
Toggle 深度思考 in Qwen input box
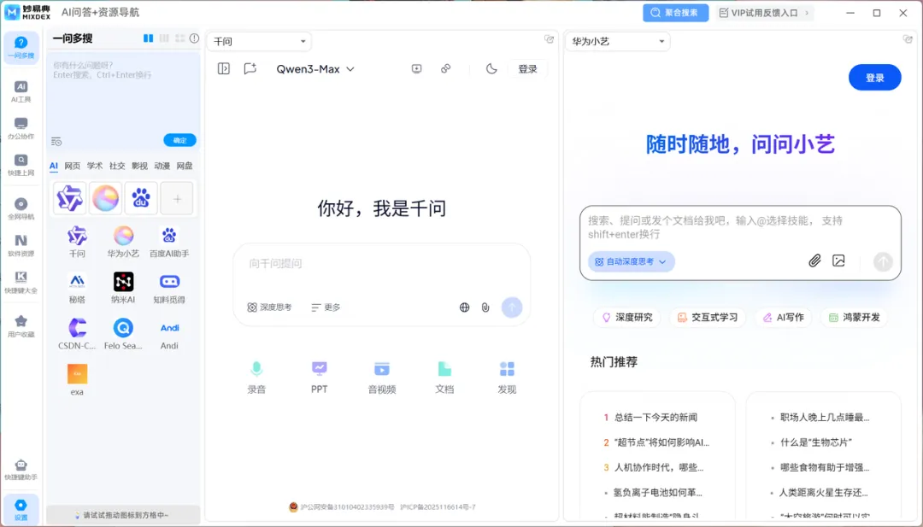click(269, 307)
